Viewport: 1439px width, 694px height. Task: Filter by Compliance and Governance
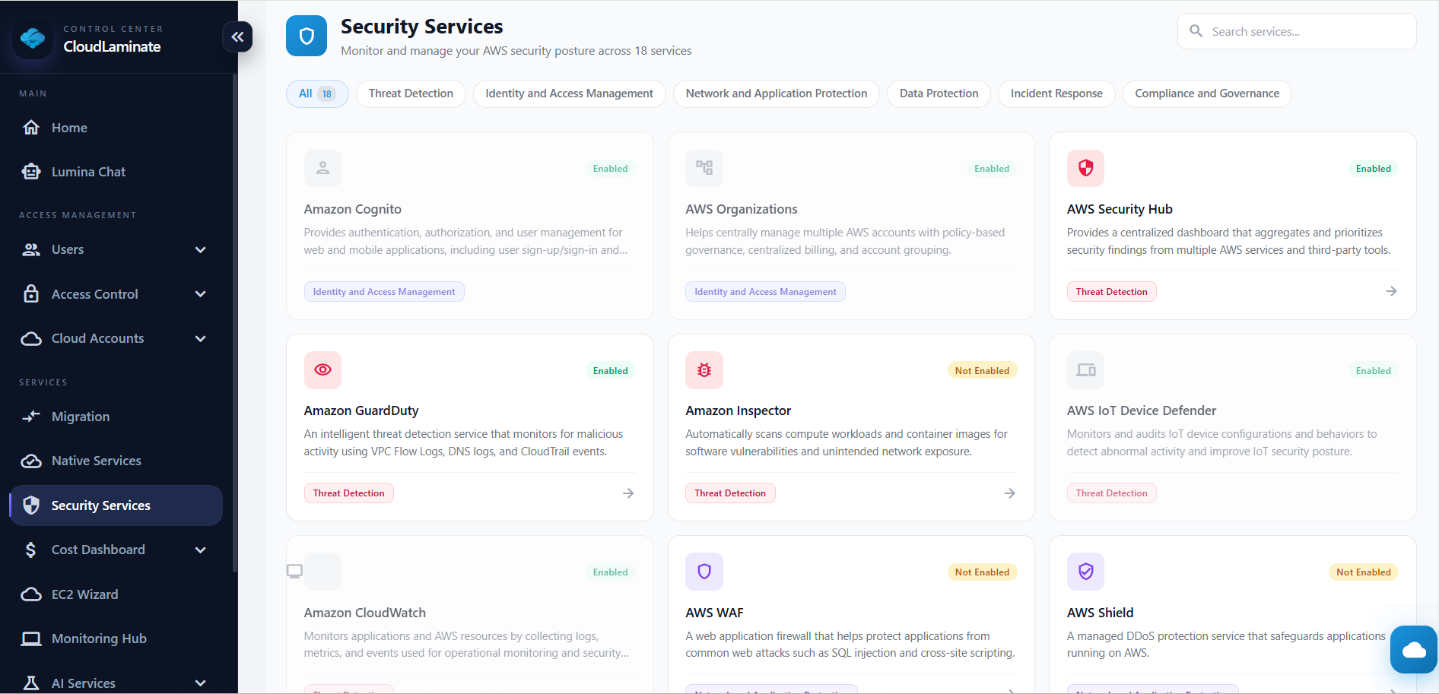pos(1206,93)
